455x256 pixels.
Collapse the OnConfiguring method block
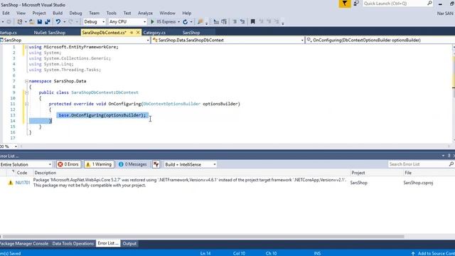tap(26, 104)
